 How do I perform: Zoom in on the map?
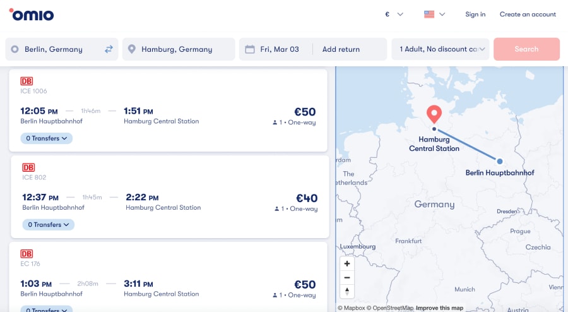pos(347,263)
